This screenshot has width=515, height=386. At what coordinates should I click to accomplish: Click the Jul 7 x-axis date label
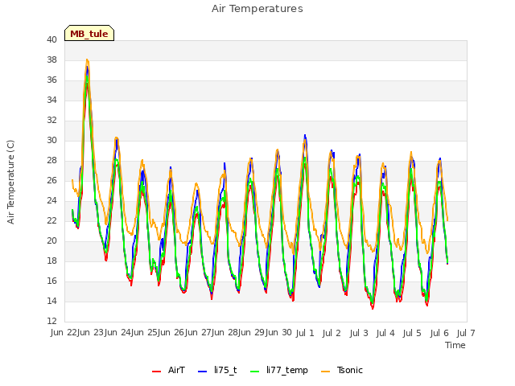466,333
